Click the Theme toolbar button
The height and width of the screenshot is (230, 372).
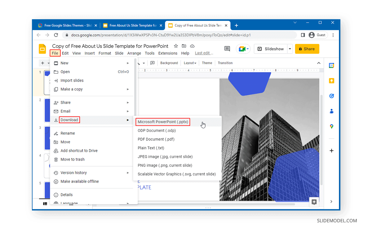click(x=207, y=63)
